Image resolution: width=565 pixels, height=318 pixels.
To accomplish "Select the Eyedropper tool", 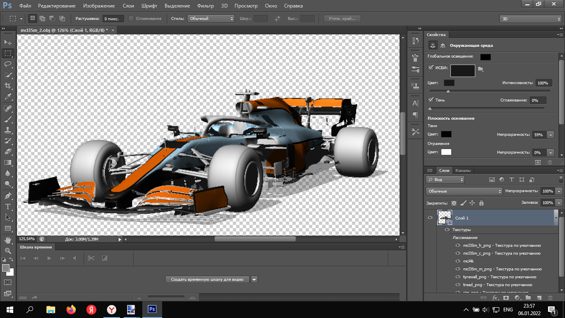I will [8, 96].
